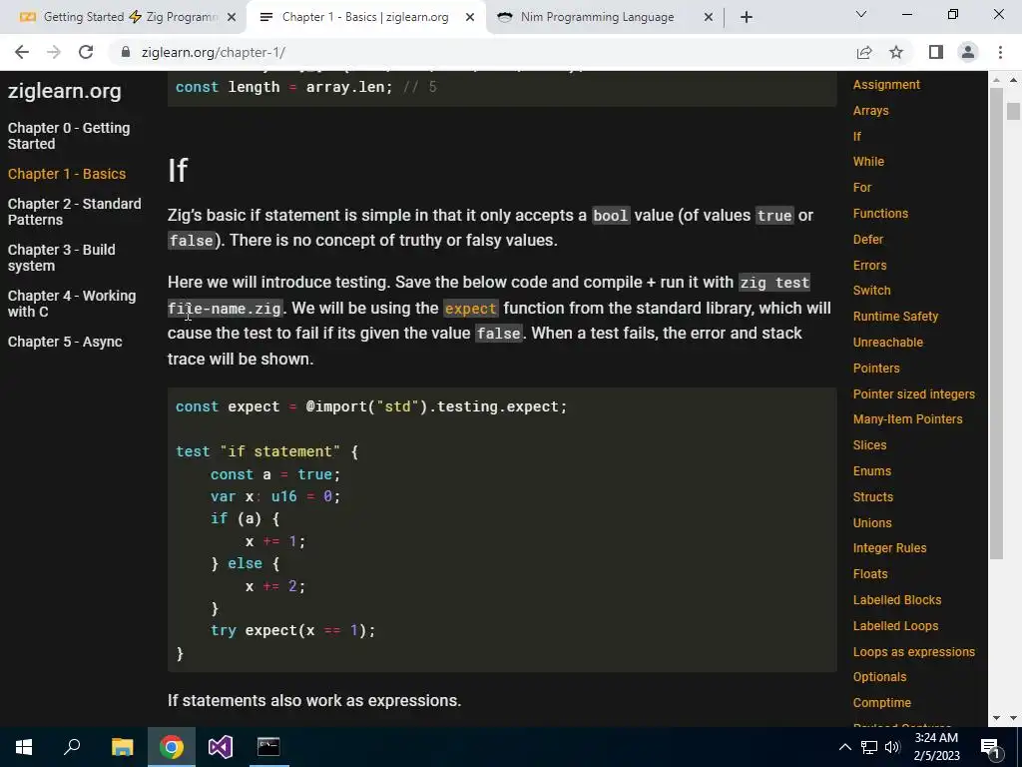Open the command prompt from taskbar

268,747
